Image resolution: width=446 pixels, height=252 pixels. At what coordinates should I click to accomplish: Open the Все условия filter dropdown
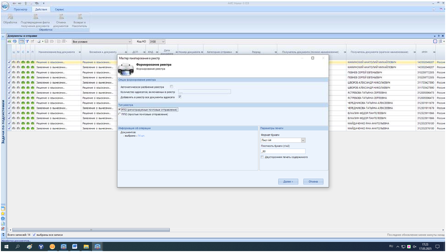130,41
